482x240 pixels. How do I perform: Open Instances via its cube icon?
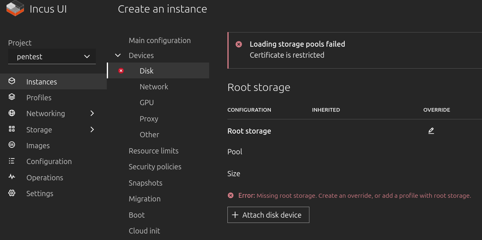[12, 81]
